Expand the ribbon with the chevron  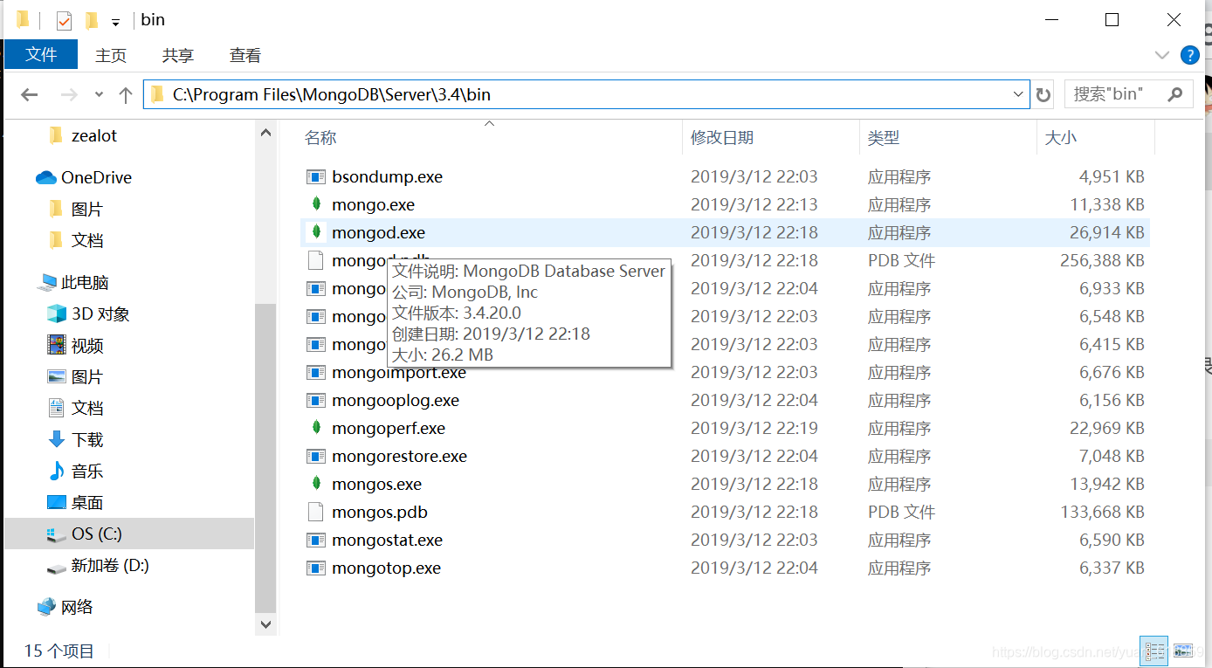click(1162, 55)
